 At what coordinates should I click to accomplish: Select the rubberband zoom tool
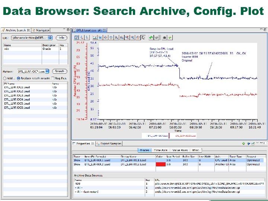100,38
